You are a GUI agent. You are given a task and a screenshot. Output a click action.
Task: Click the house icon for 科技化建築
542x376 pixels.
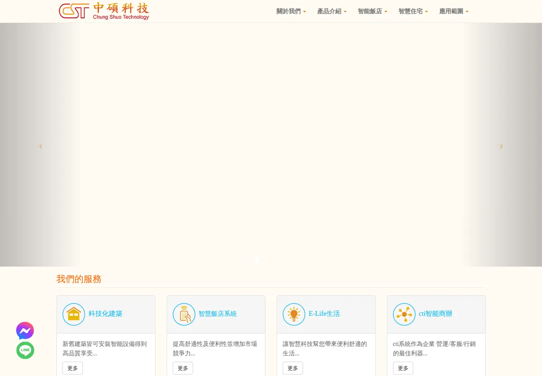point(74,314)
